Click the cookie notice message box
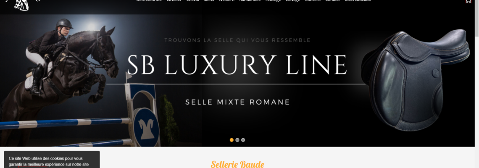 pyautogui.click(x=52, y=160)
